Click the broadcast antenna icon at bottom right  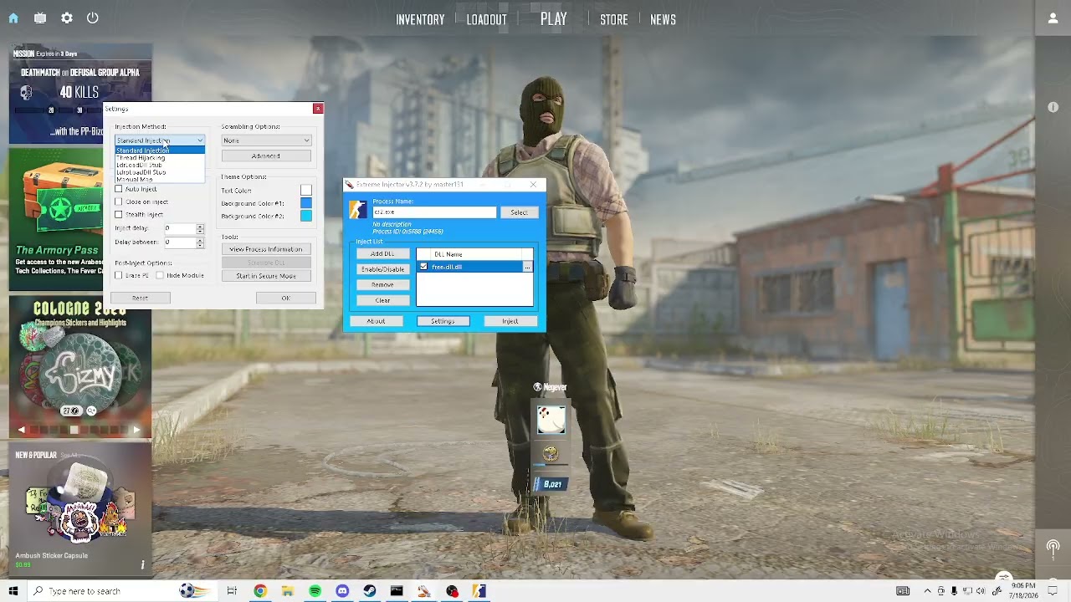pos(1053,548)
